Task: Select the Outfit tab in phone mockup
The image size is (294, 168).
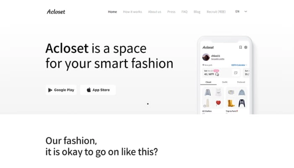Action: tap(225, 82)
